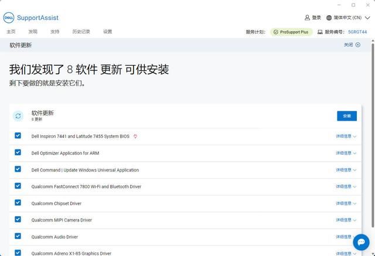Click the service tag 5GRGT44 link
Screen dimensions: 375x256
(357, 32)
